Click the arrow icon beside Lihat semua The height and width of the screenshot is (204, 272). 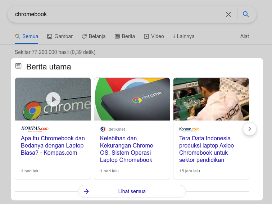(x=86, y=191)
